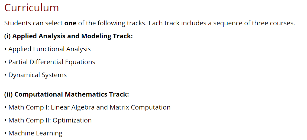Click the bullet before Partial Differential Equations
307x140 pixels.
[5, 62]
